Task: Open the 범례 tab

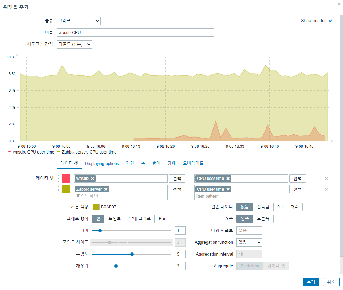Action: pyautogui.click(x=157, y=164)
